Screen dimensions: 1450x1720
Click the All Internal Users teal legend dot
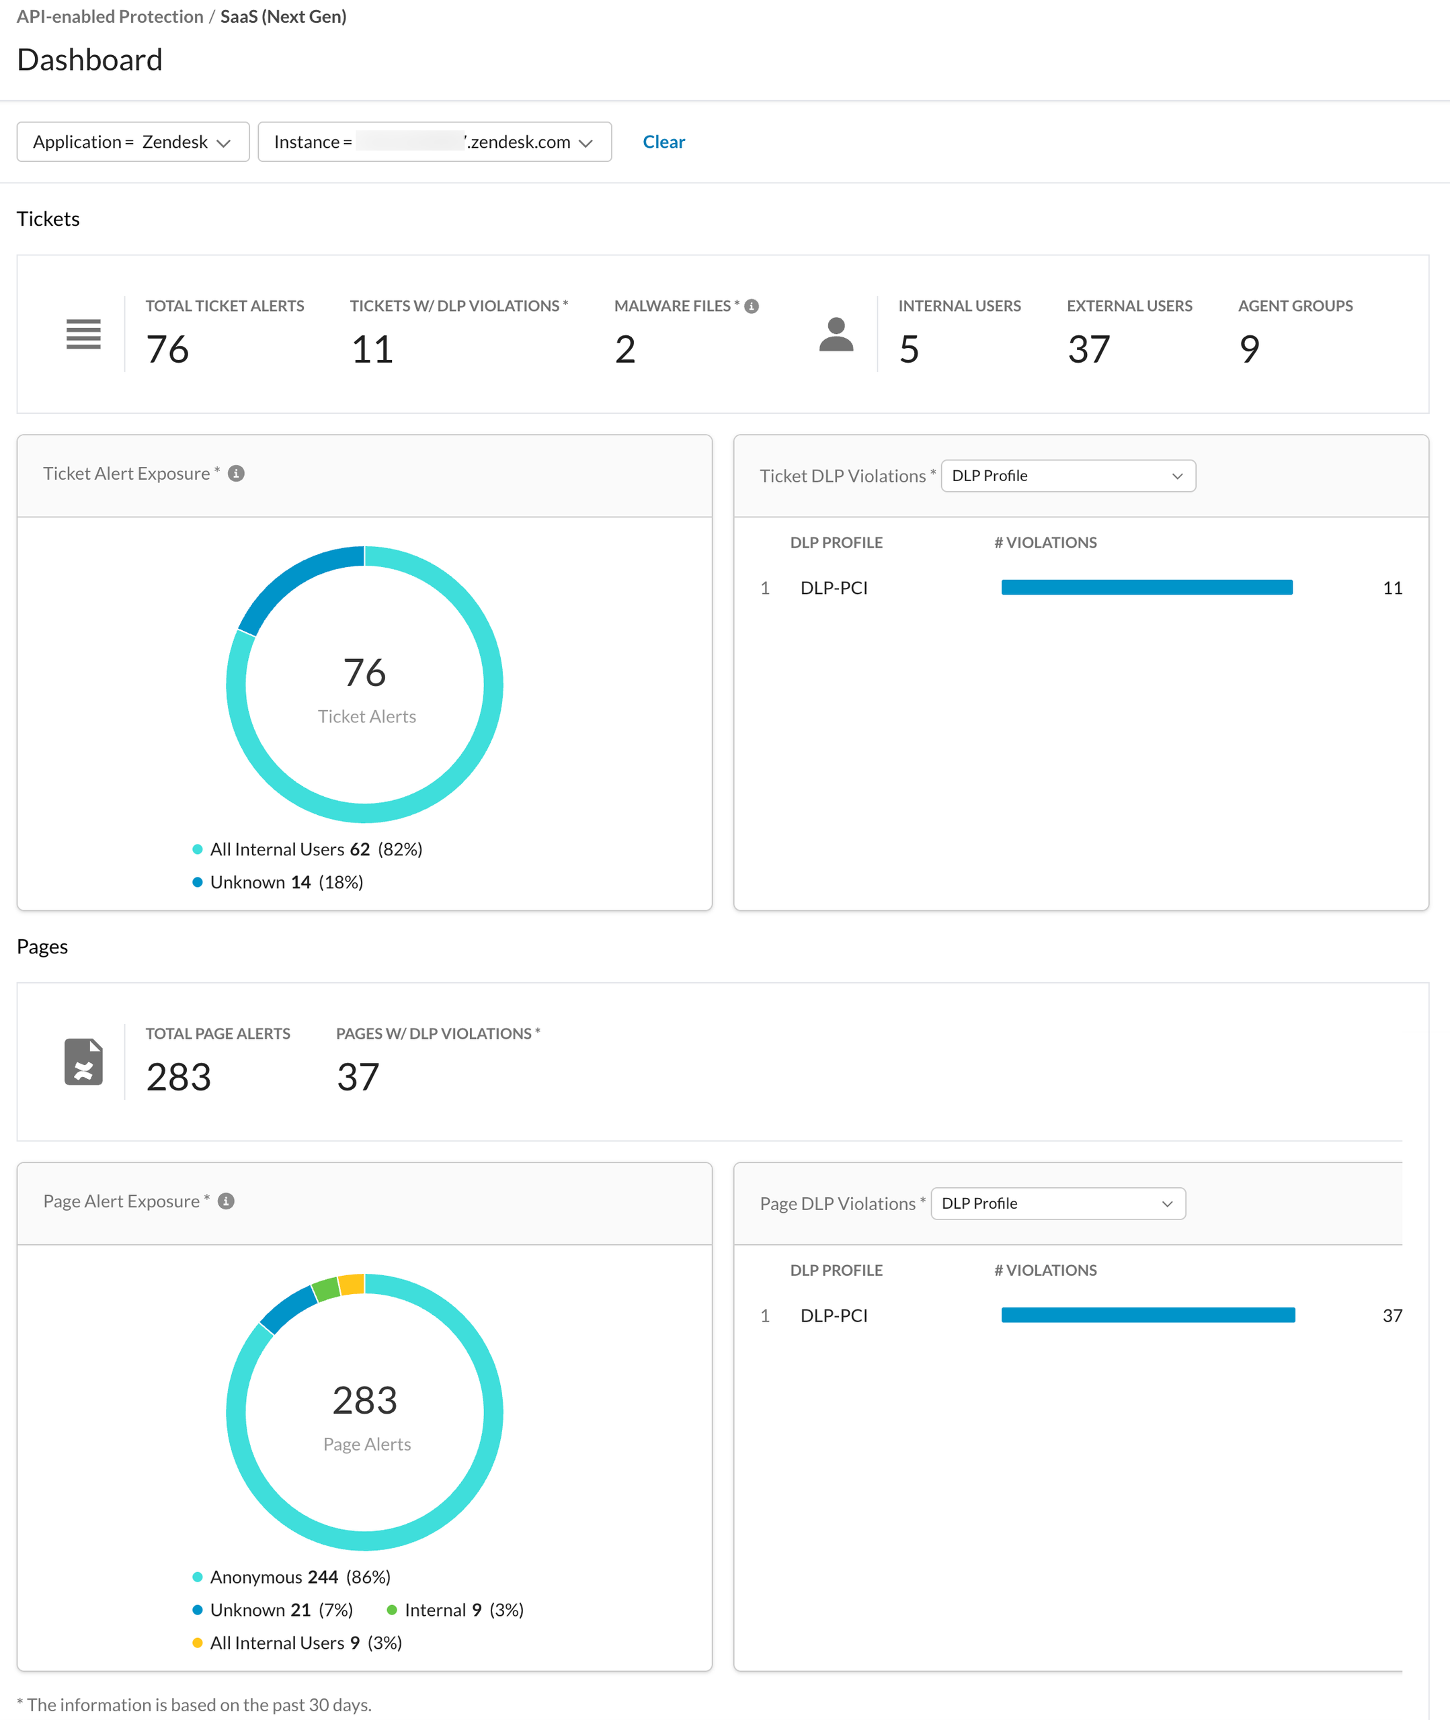tap(197, 850)
